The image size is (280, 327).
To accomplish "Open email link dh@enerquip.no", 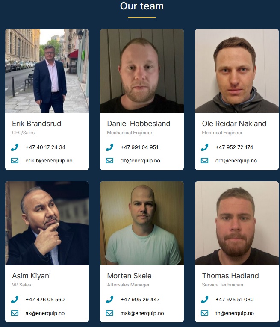I will click(140, 161).
